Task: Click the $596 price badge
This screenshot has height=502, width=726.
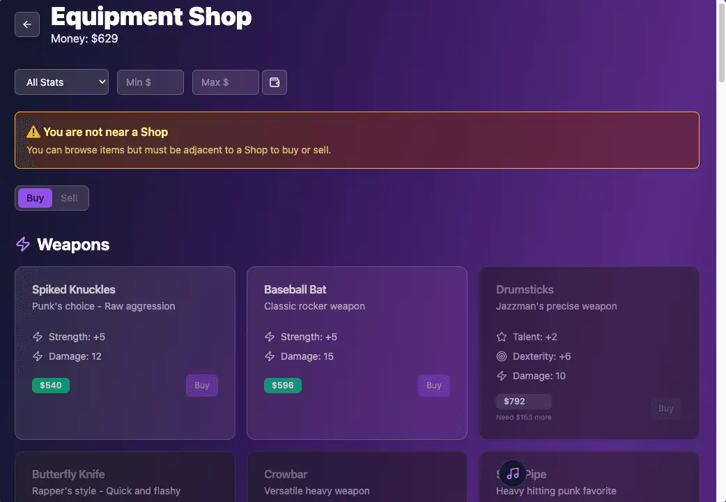Action: tap(283, 386)
